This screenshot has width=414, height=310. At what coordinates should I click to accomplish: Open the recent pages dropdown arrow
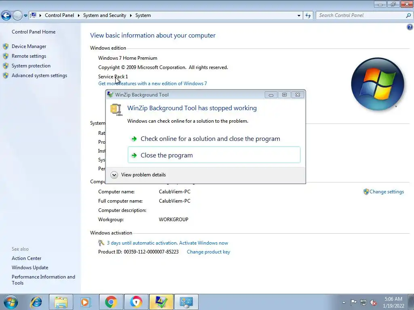(25, 16)
